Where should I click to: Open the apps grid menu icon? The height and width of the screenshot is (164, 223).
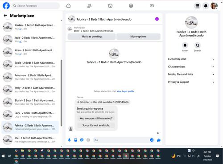pyautogui.click(x=197, y=6)
